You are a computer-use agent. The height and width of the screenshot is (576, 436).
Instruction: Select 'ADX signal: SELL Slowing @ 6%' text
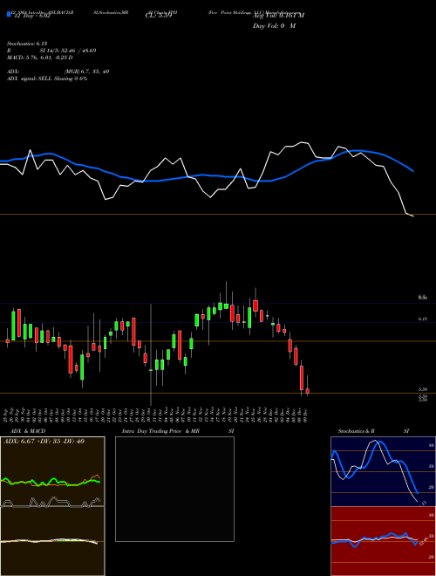point(47,79)
